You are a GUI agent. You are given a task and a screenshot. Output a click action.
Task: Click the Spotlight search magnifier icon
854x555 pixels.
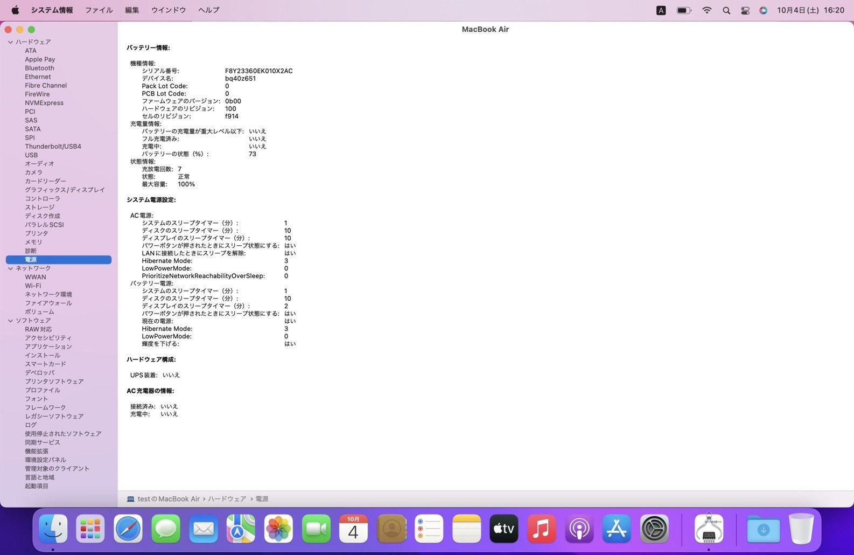tap(726, 10)
